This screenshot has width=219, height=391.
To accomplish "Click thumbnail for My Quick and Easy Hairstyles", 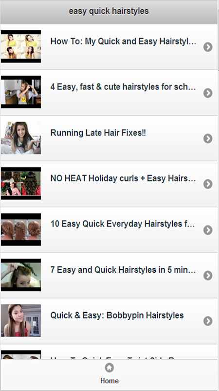I will point(21,46).
